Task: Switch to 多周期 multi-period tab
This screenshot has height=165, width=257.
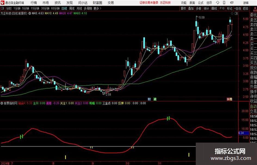Action: coord(88,8)
